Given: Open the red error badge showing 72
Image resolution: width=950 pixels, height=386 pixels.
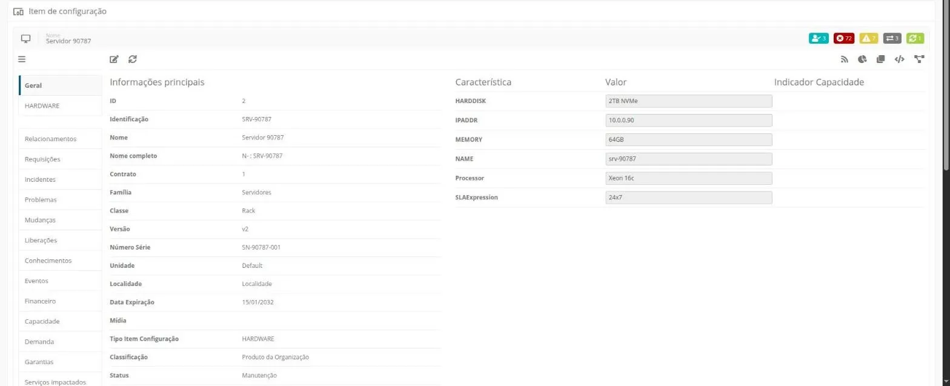Looking at the screenshot, I should click(x=844, y=38).
